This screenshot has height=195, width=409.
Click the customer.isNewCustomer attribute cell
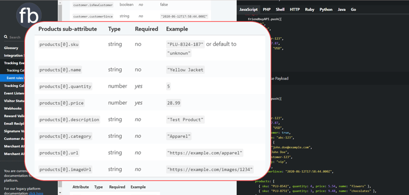93,5
